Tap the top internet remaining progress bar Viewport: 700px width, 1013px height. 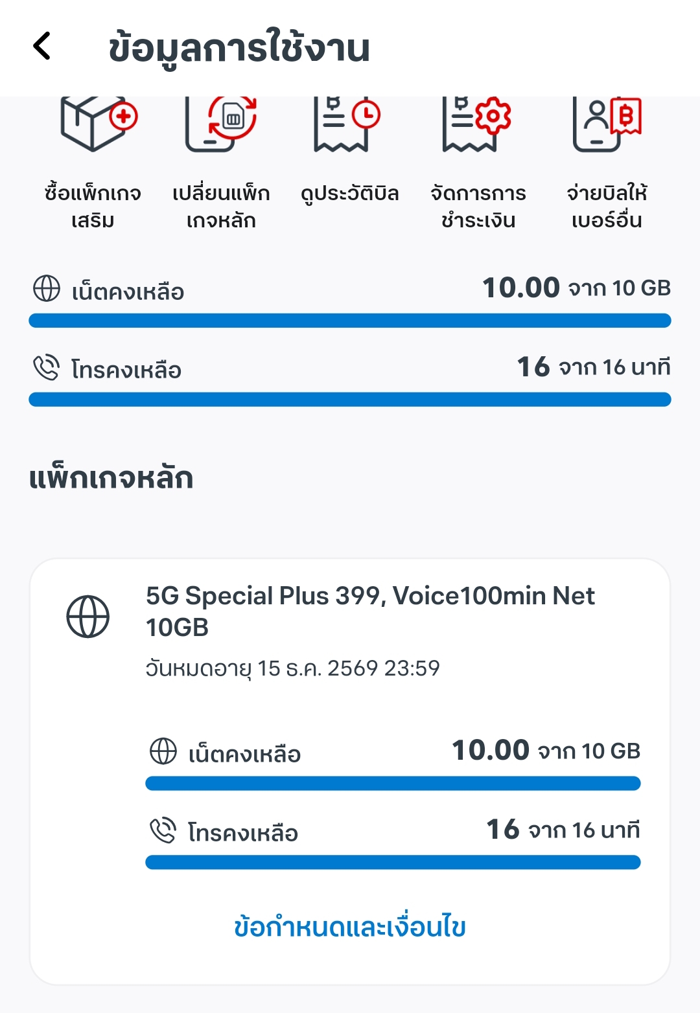(x=350, y=321)
